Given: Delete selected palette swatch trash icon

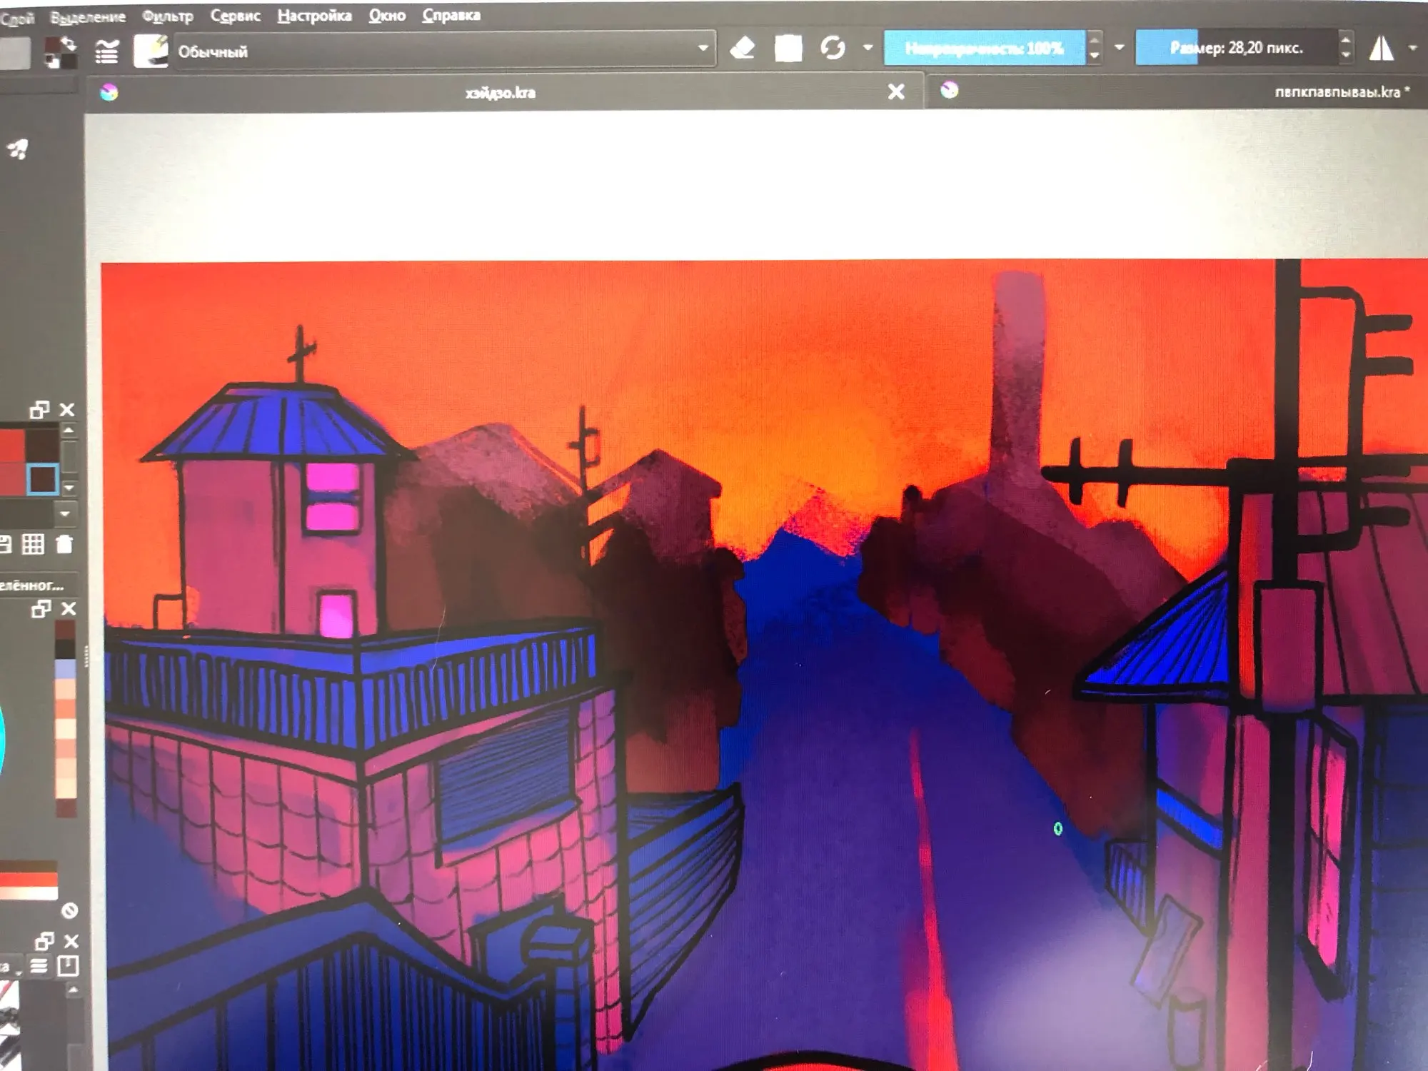Looking at the screenshot, I should point(64,545).
